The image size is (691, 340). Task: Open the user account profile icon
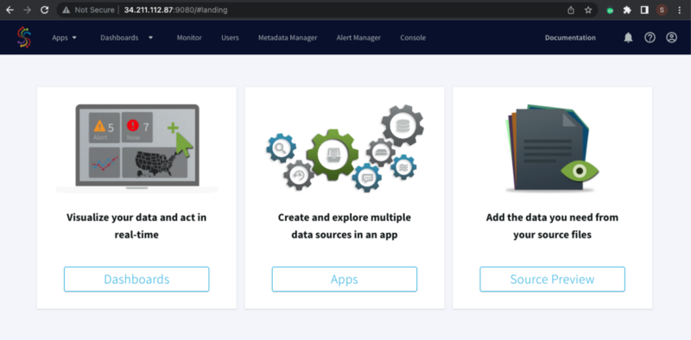click(x=672, y=38)
